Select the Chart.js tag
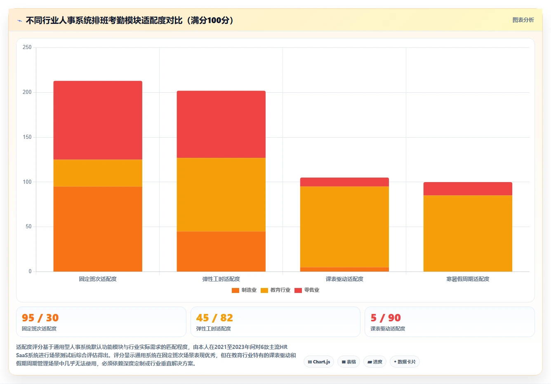This screenshot has height=384, width=551. coord(319,362)
